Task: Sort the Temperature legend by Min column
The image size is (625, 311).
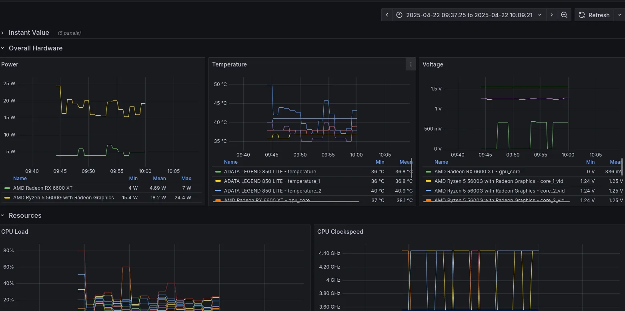Action: 380,162
